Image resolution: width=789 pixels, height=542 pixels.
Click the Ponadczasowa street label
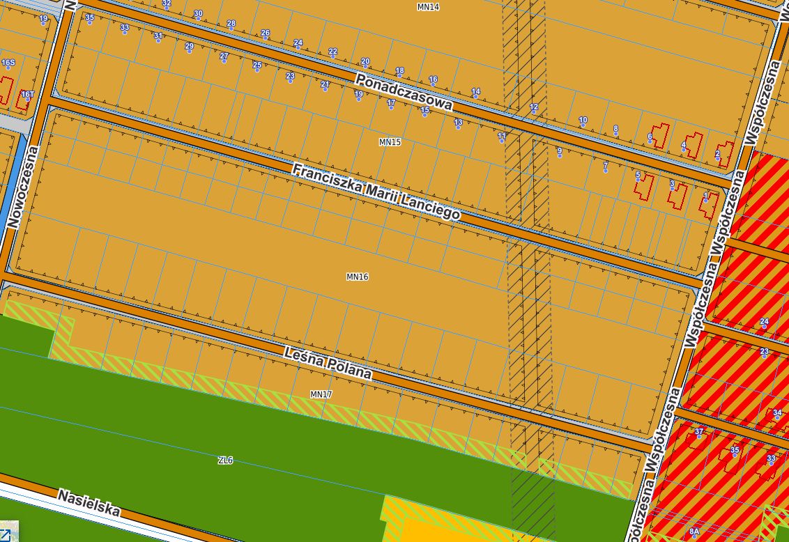(404, 91)
